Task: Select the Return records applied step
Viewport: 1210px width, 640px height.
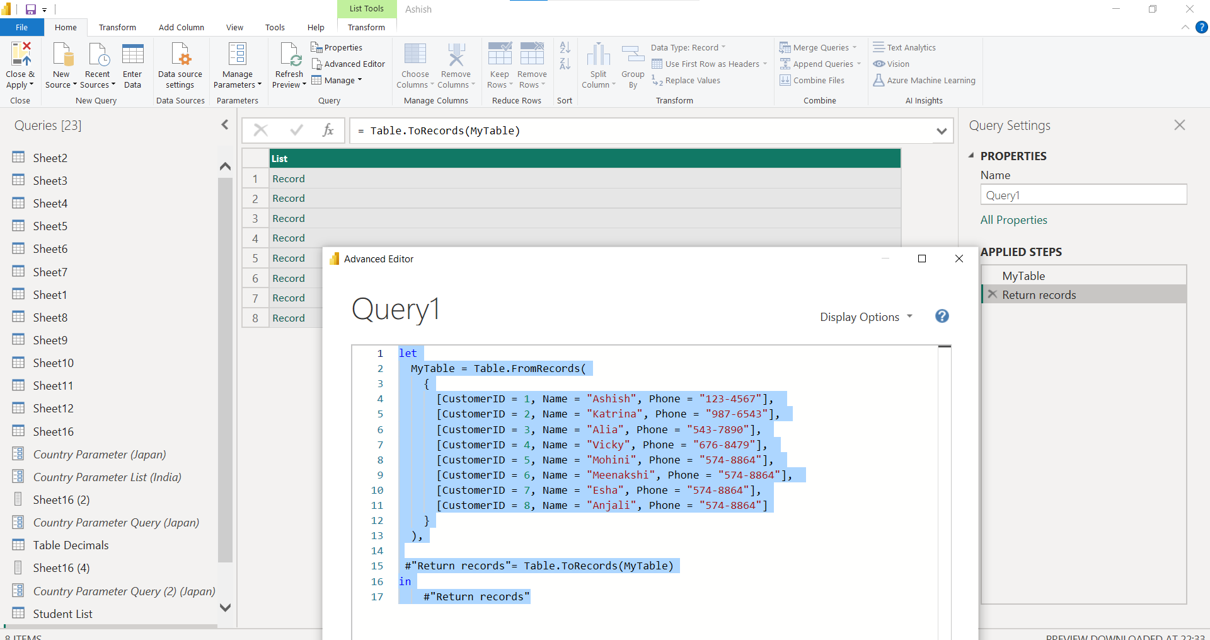Action: (1039, 294)
